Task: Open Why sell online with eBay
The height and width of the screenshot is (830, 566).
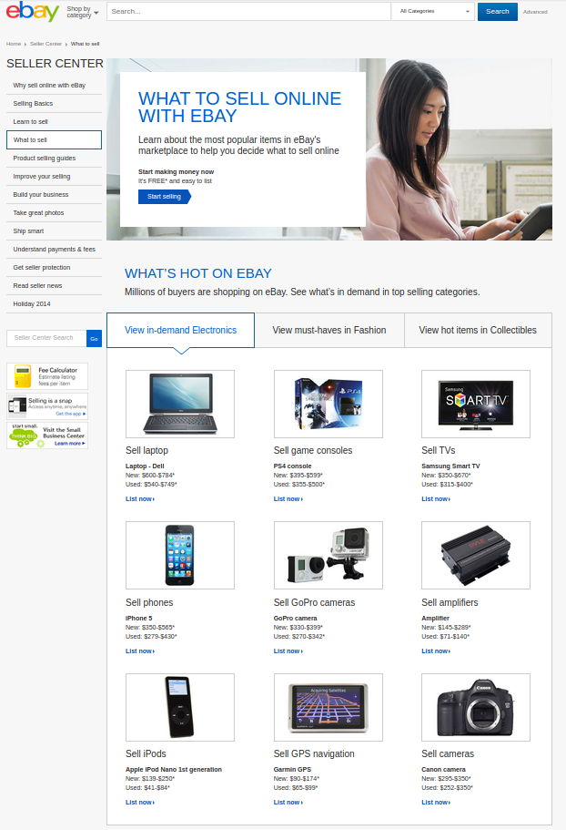Action: (x=49, y=86)
